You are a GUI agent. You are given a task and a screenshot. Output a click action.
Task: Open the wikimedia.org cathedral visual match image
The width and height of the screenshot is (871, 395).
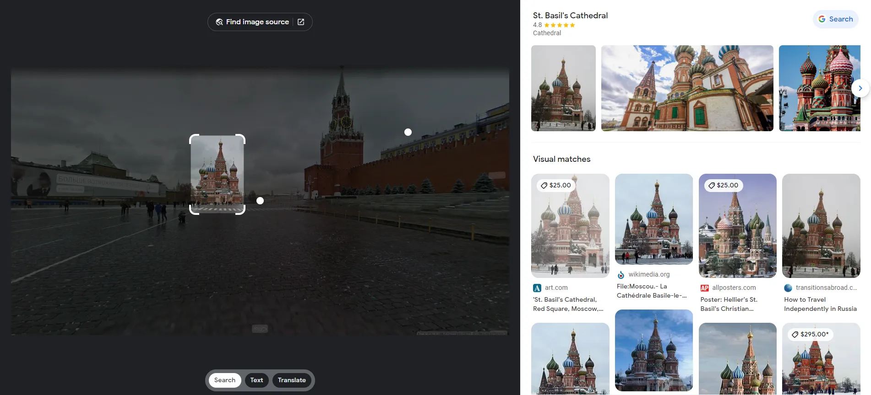click(653, 219)
